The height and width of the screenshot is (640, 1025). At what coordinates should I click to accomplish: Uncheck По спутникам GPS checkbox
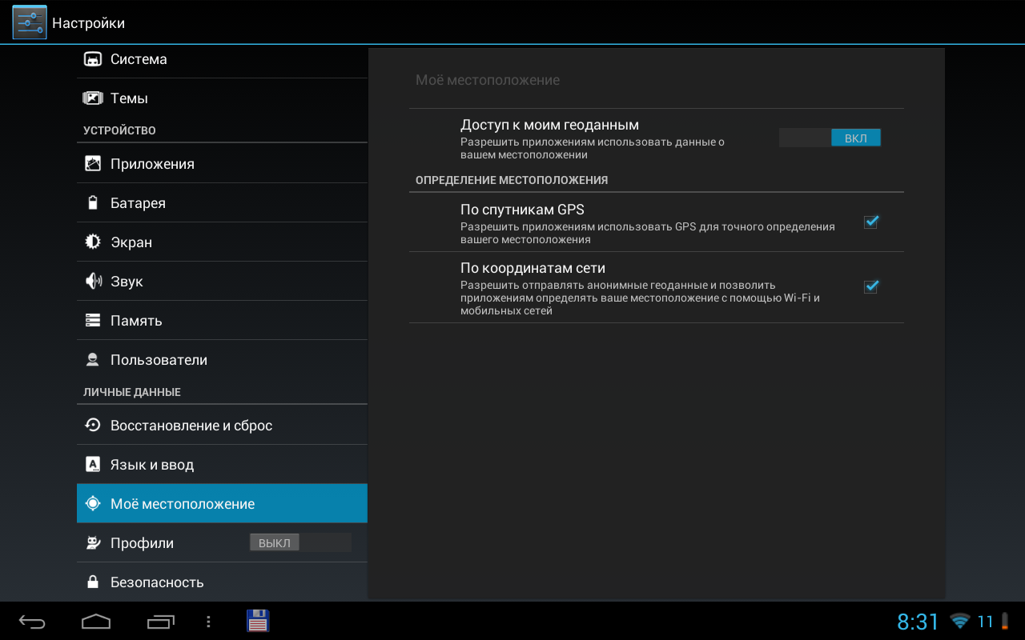[871, 222]
